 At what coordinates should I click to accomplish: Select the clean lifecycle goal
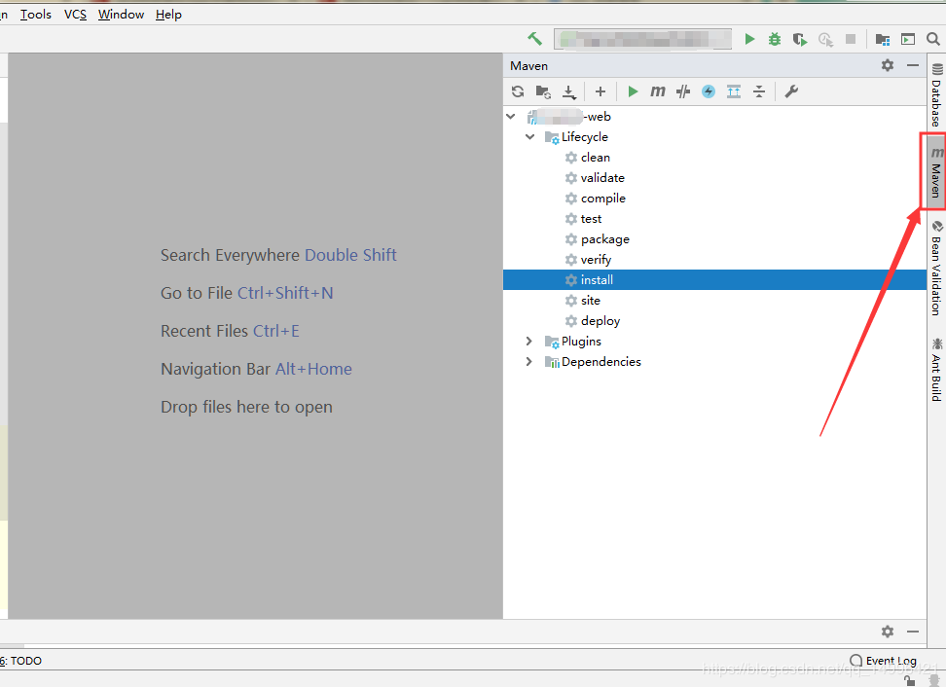pos(595,158)
